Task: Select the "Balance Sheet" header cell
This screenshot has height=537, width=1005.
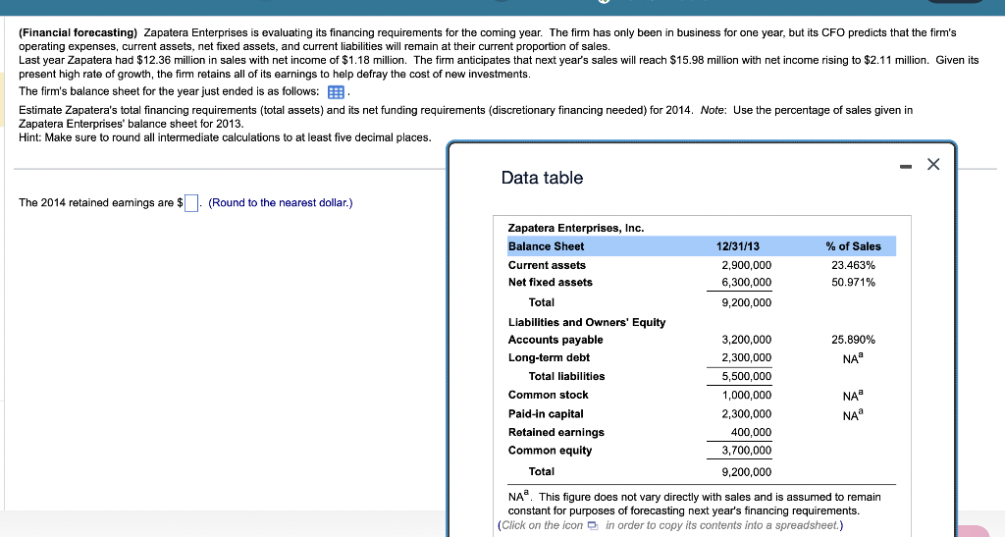Action: click(546, 246)
